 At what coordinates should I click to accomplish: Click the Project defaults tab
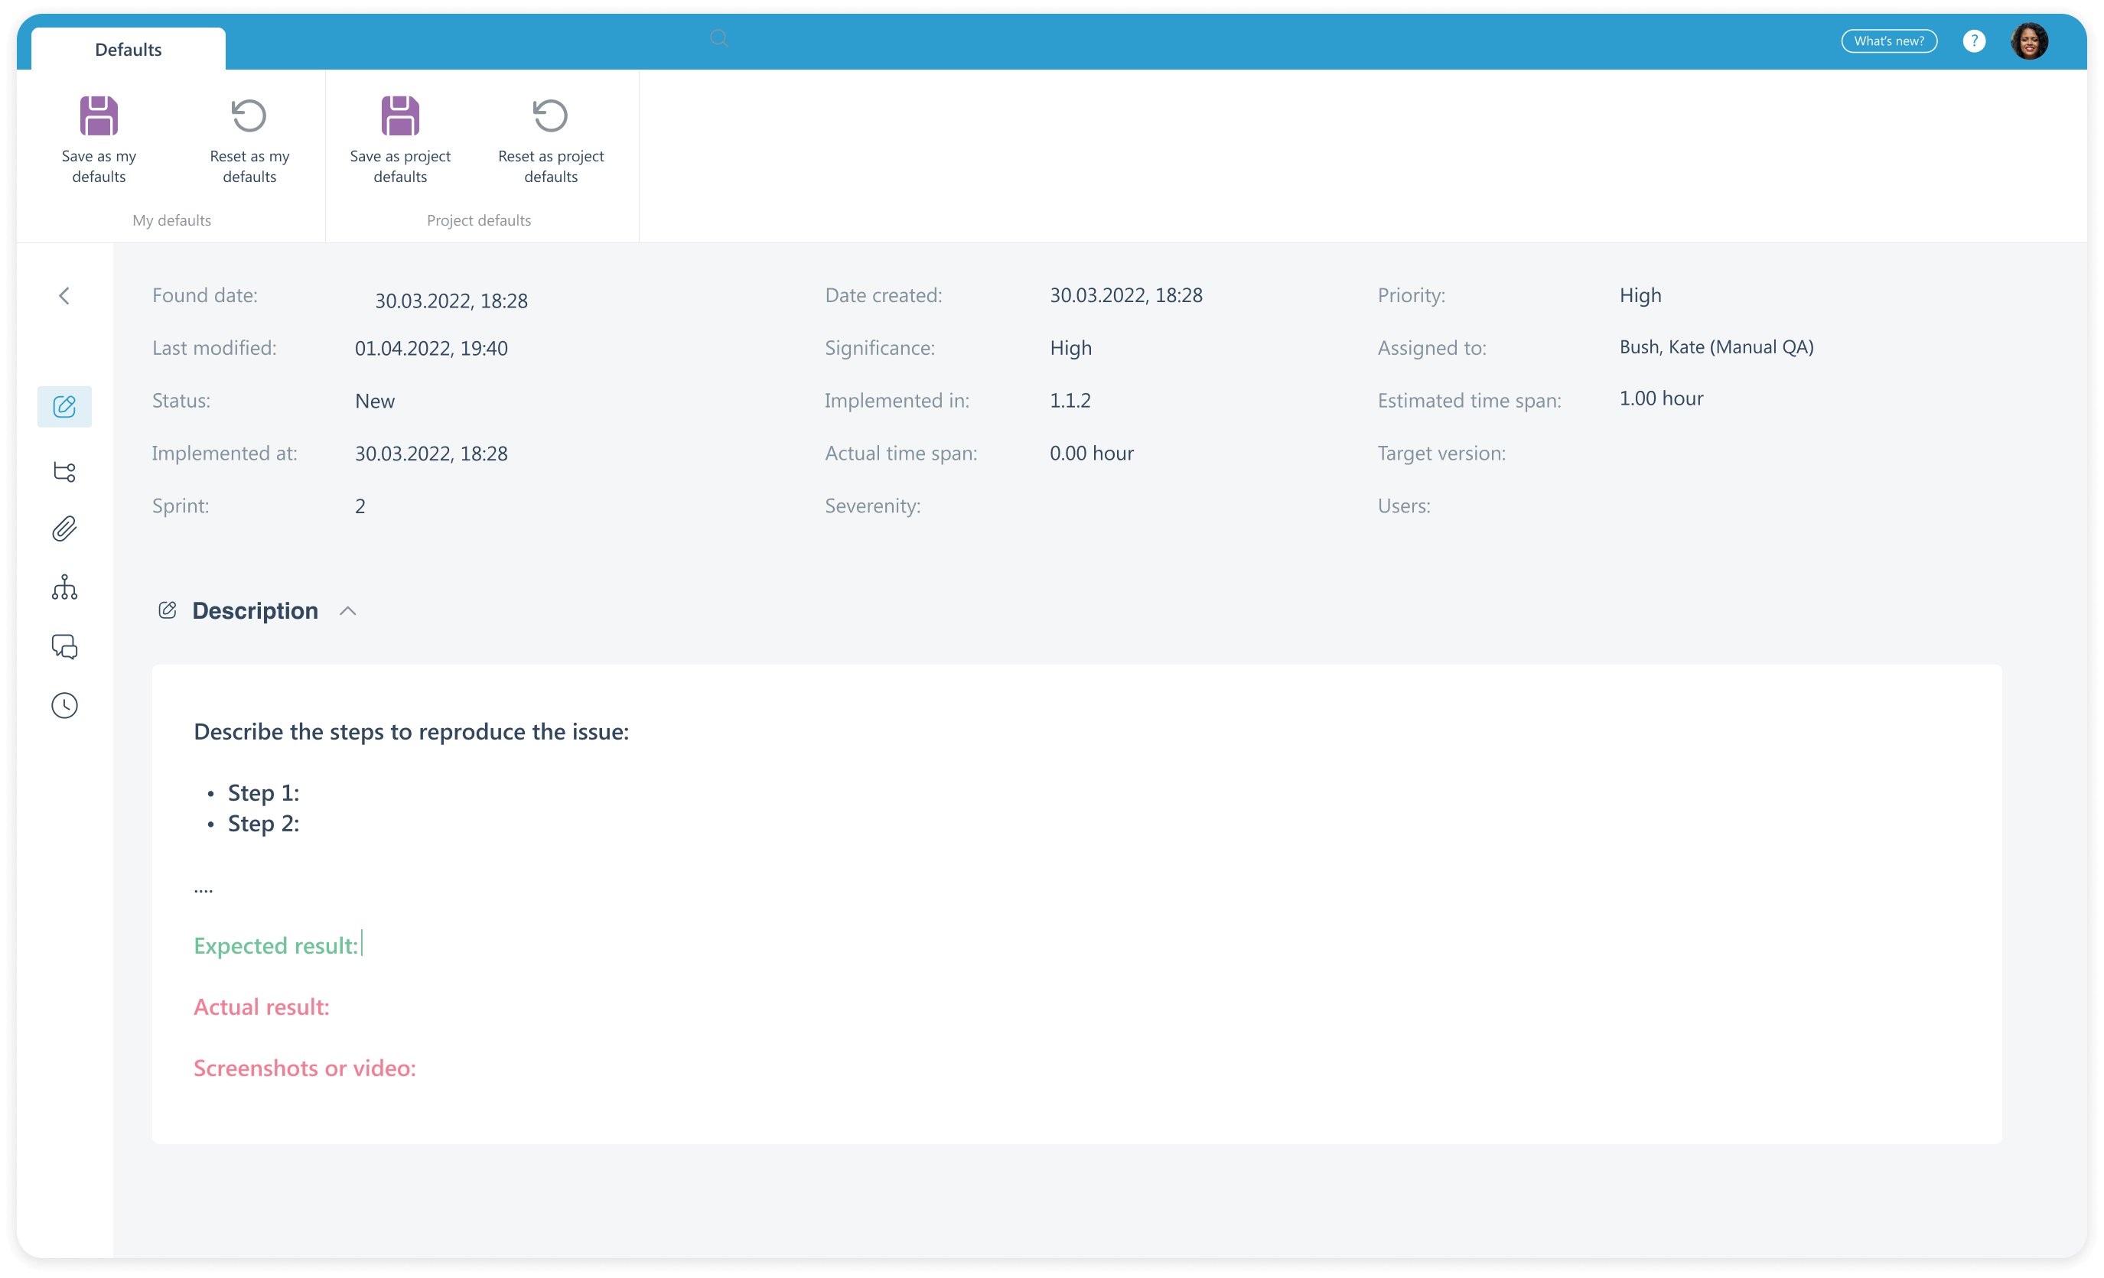coord(478,221)
